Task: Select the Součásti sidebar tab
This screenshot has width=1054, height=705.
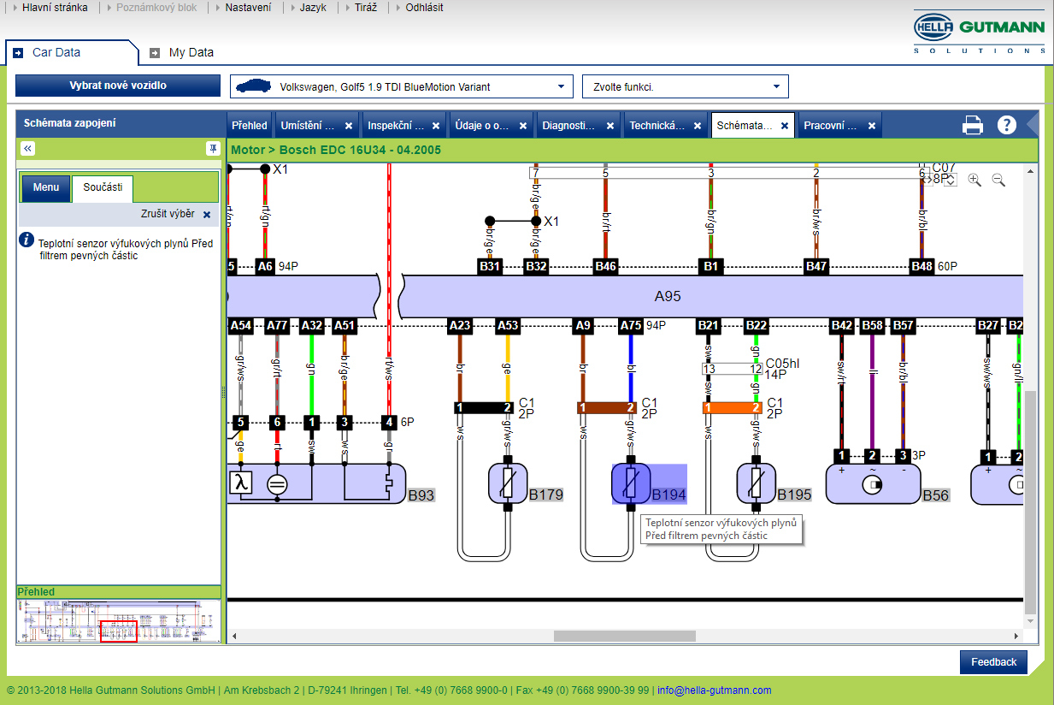Action: (103, 187)
